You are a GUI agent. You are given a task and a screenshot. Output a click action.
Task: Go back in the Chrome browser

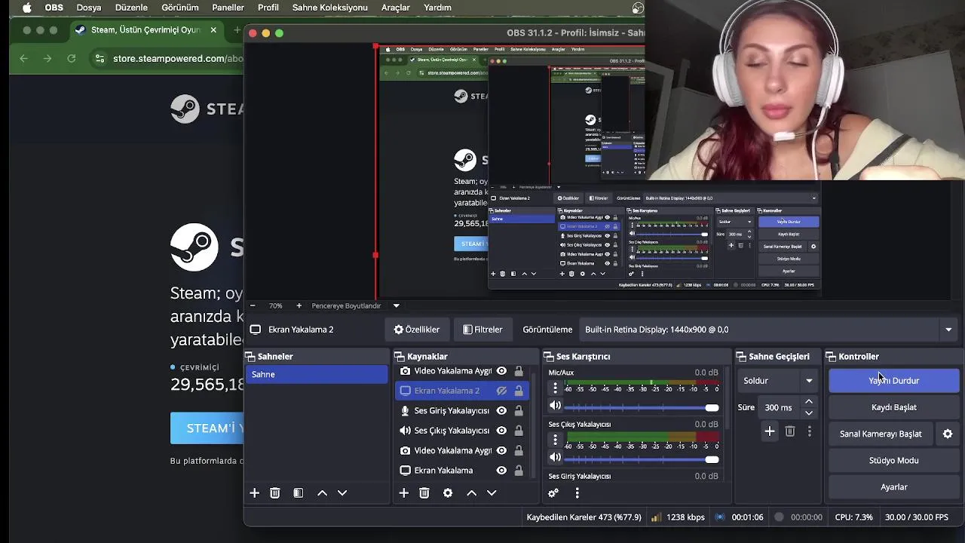[23, 58]
